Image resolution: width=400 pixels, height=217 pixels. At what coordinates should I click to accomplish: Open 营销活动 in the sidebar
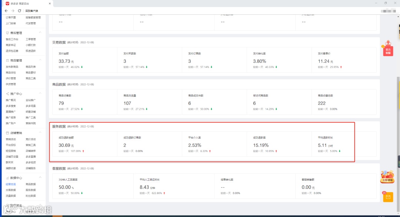coord(11,139)
